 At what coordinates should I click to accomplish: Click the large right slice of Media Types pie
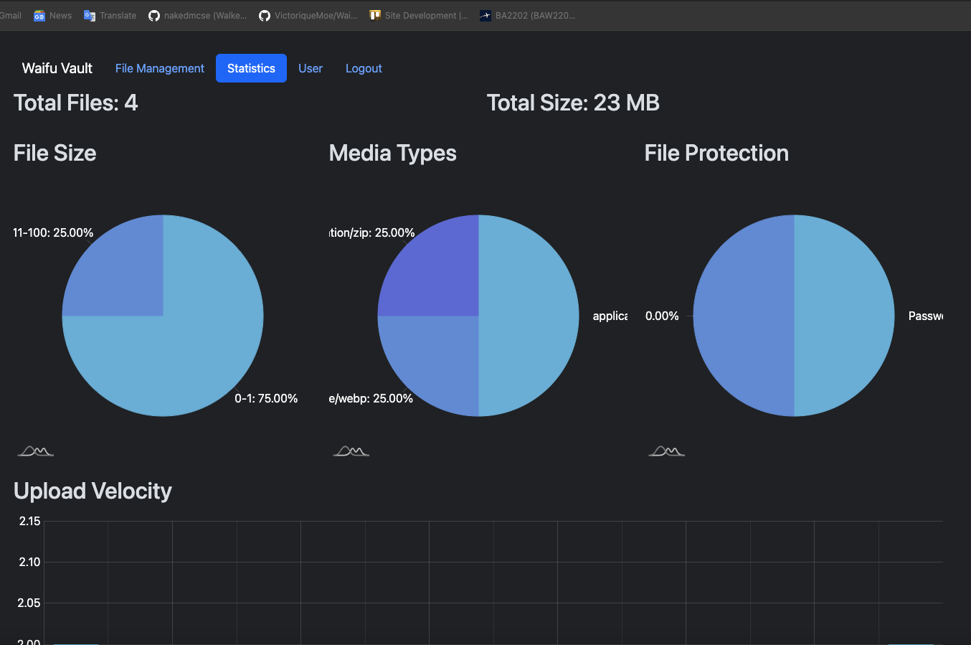point(529,316)
